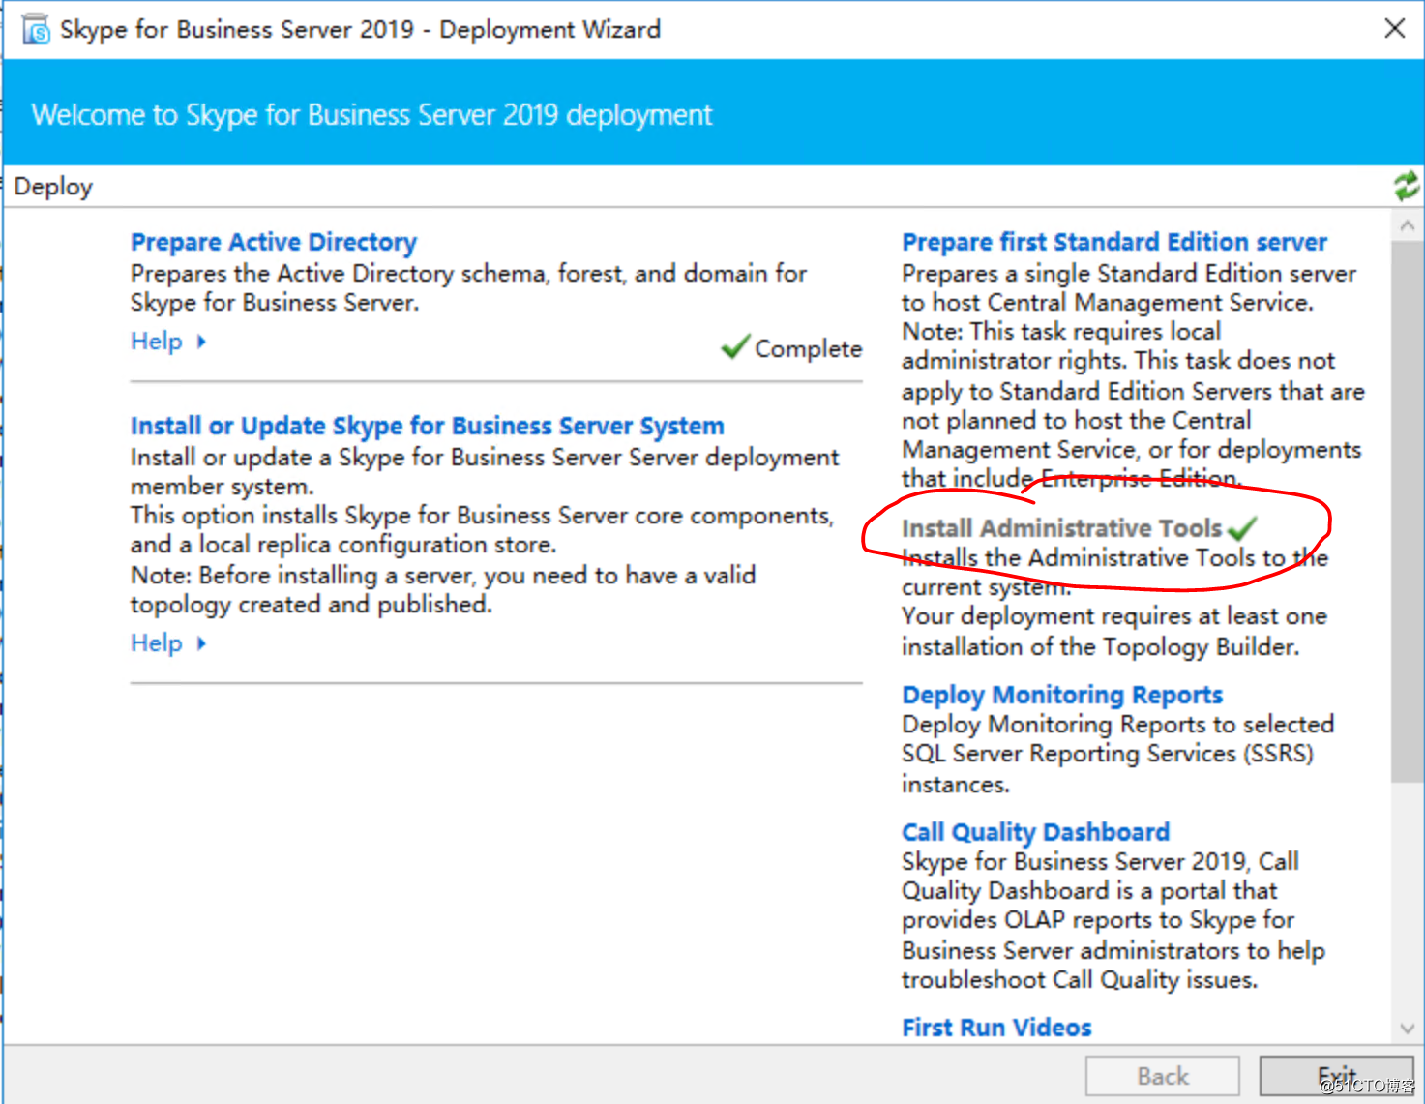The height and width of the screenshot is (1104, 1425).
Task: Click the vertical scrollbar thumb
Action: coord(1408,511)
